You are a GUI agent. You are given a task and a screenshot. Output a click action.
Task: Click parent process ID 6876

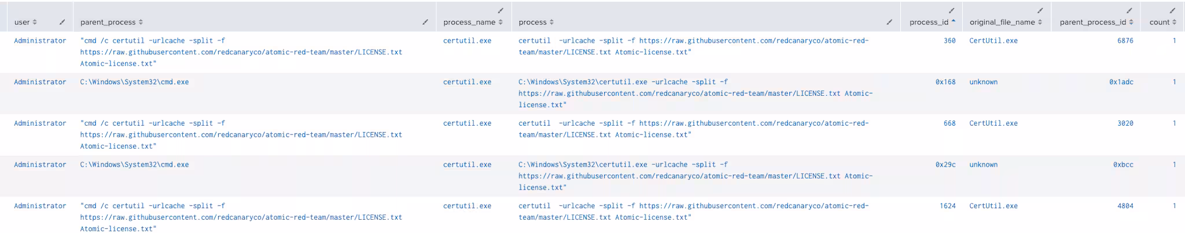click(x=1125, y=41)
